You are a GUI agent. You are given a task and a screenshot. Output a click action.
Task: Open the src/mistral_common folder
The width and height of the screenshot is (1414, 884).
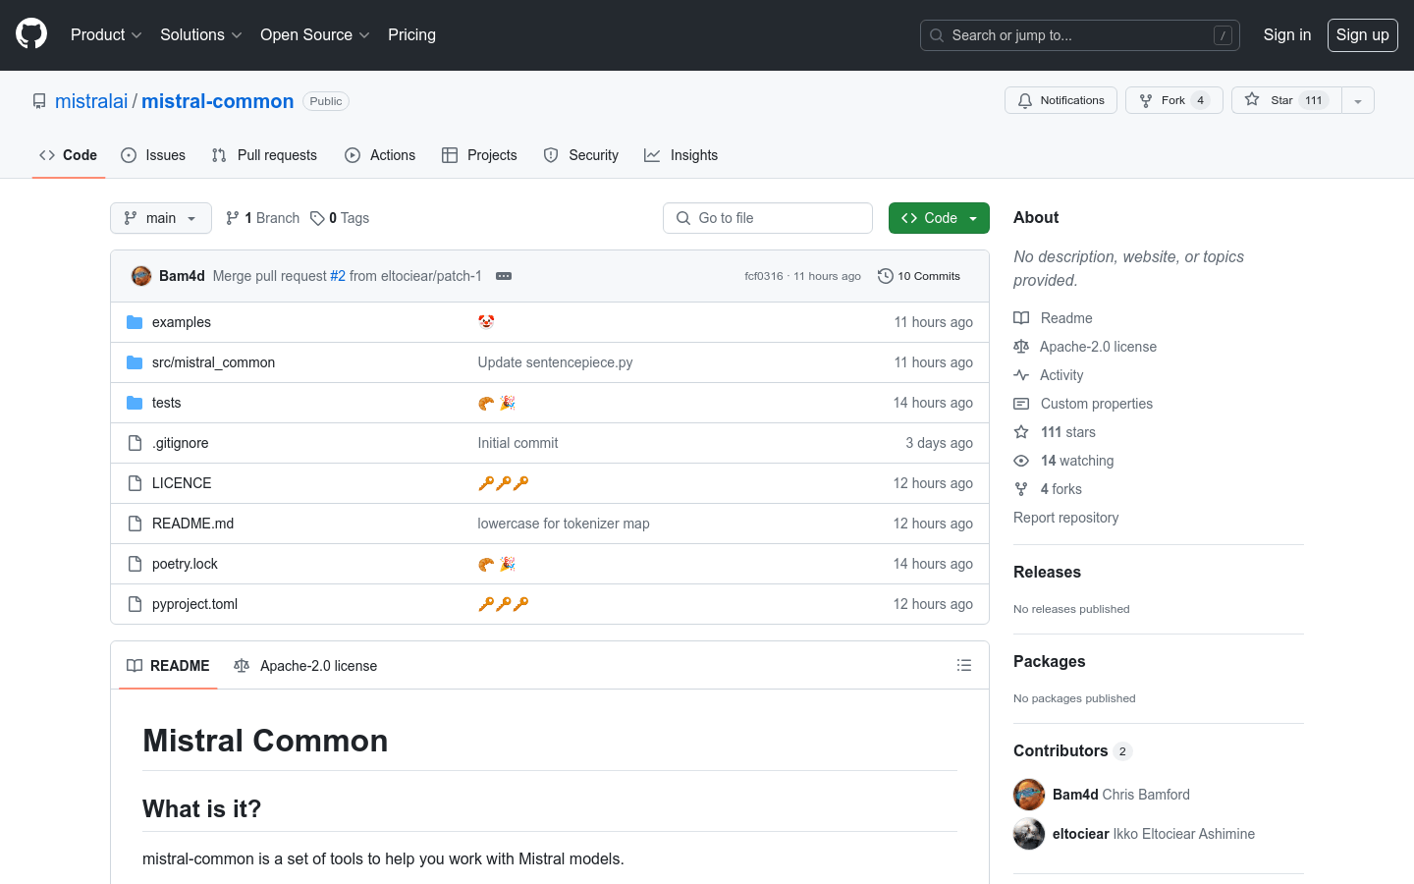[x=213, y=362]
